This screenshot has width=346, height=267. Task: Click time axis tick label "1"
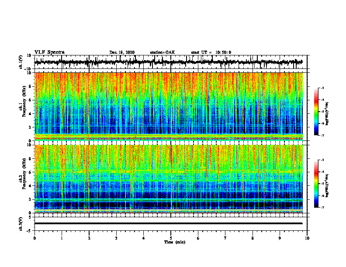tap(62, 238)
